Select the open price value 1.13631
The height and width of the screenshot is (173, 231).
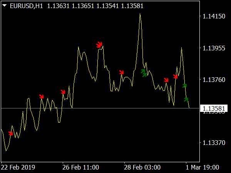[x=58, y=6]
